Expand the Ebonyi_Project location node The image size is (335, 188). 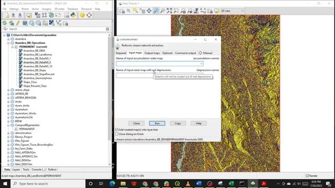(8, 137)
